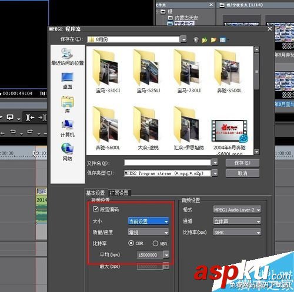Image resolution: width=294 pixels, height=292 pixels.
Task: Select the CBR bitrate radio button
Action: coord(131,243)
